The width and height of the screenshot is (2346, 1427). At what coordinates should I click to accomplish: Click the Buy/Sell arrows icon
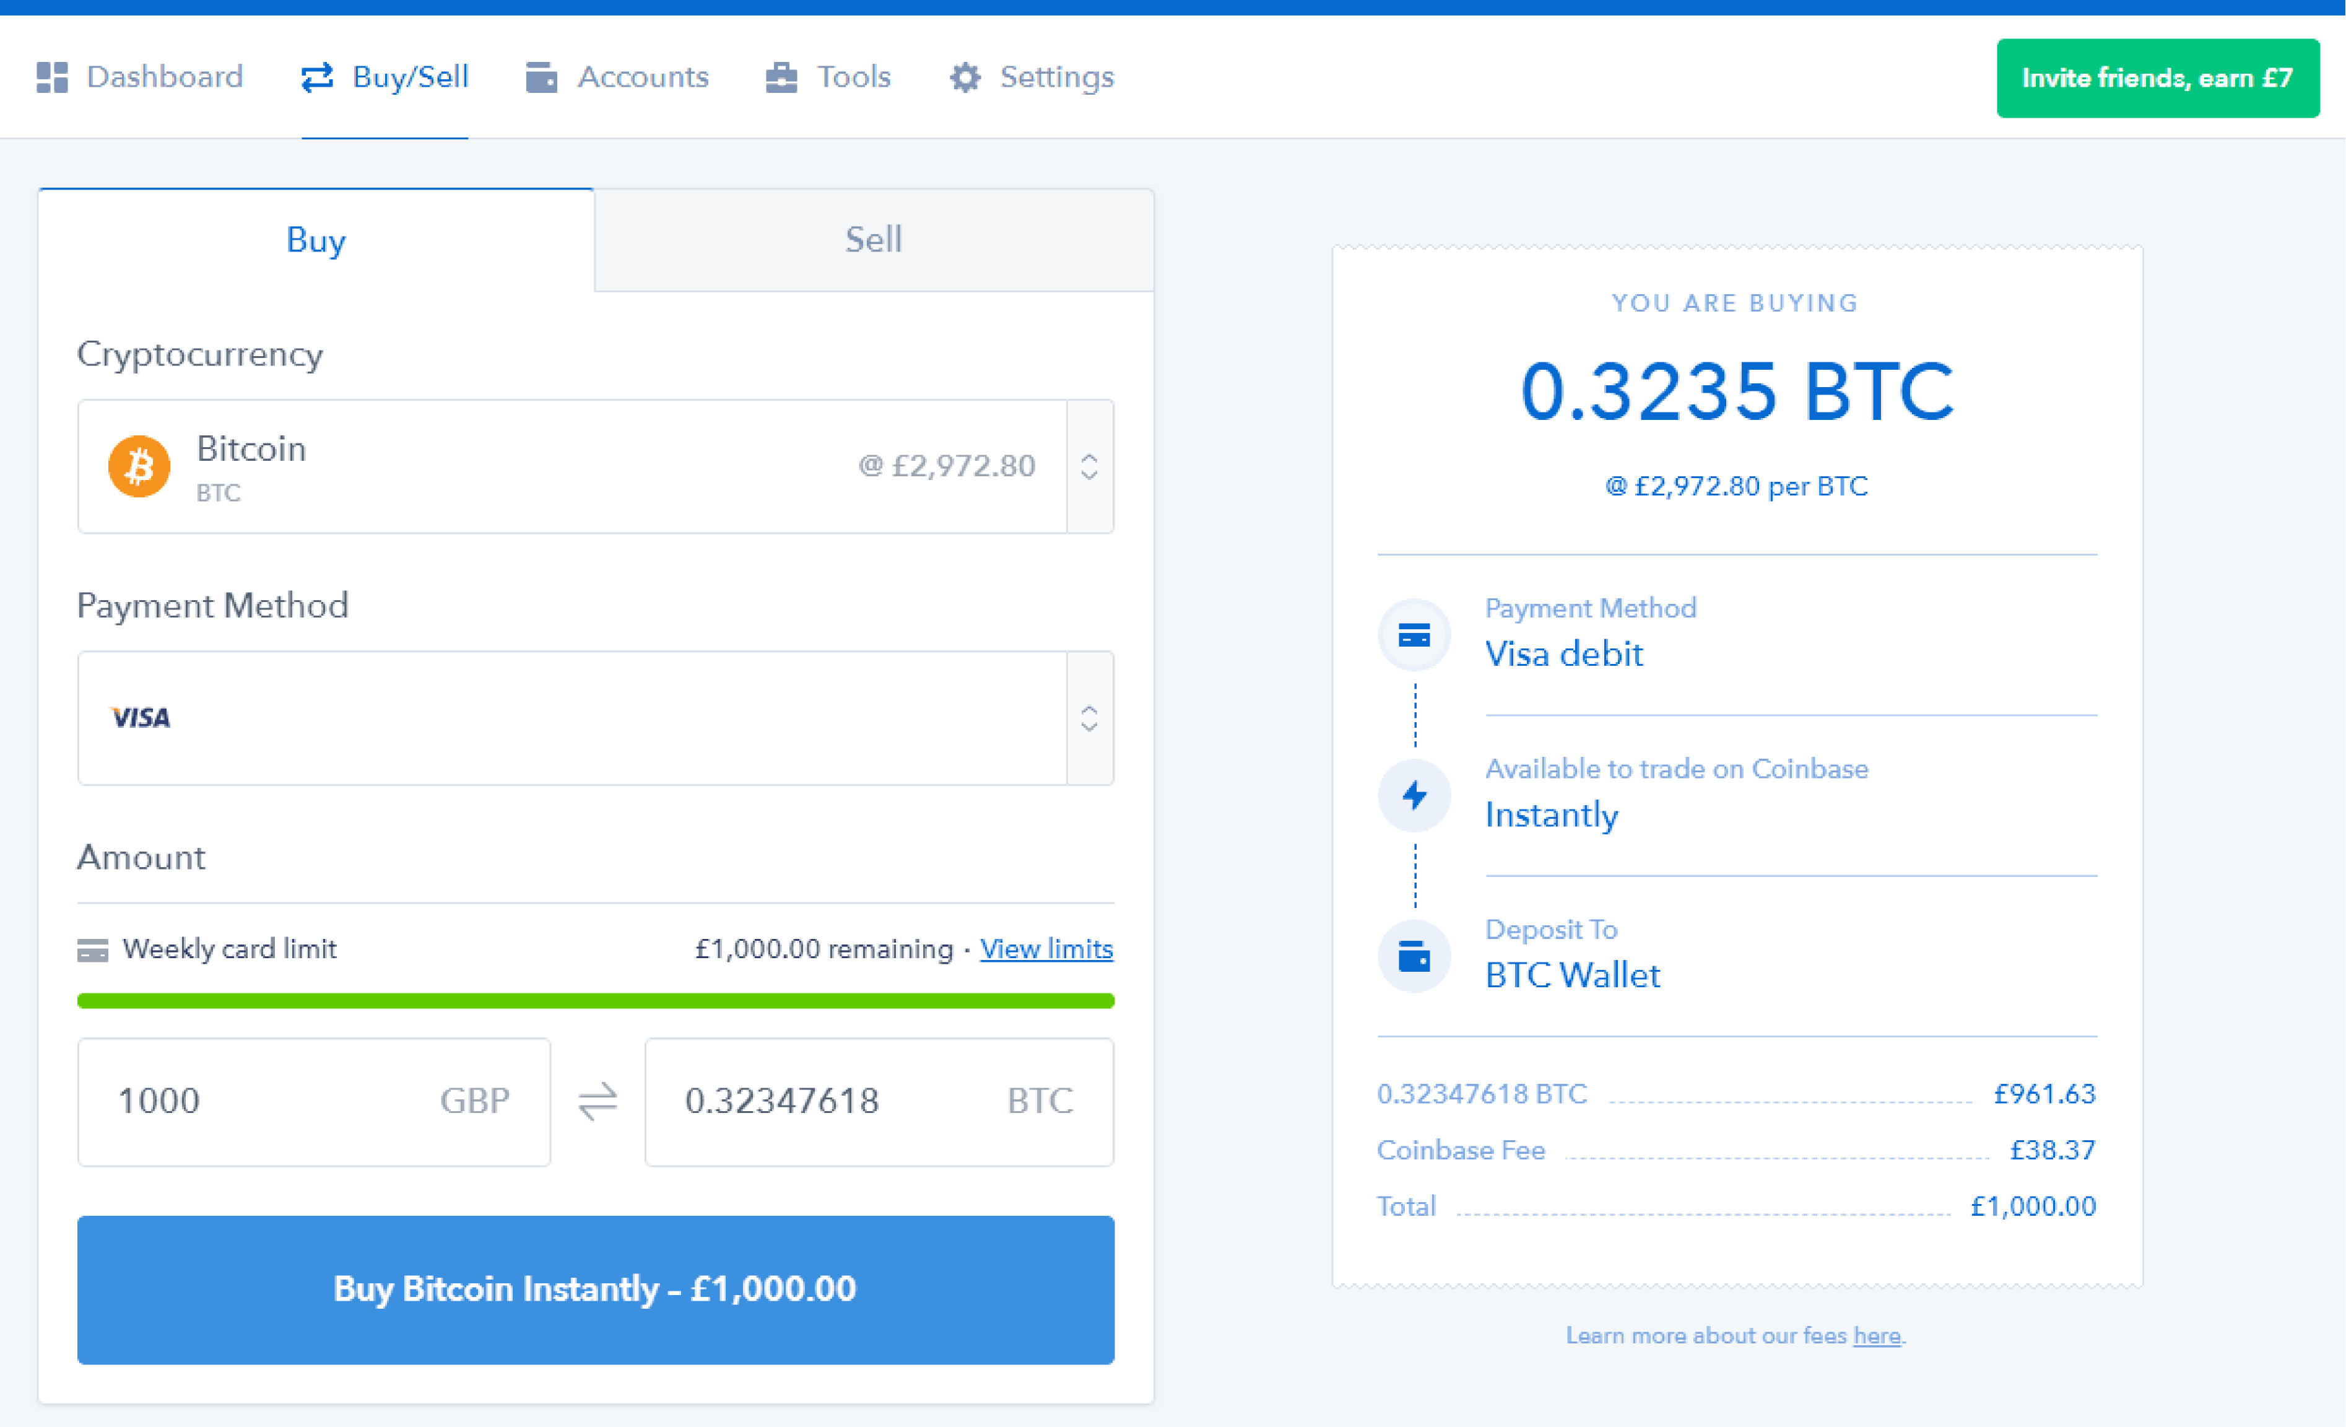click(317, 77)
